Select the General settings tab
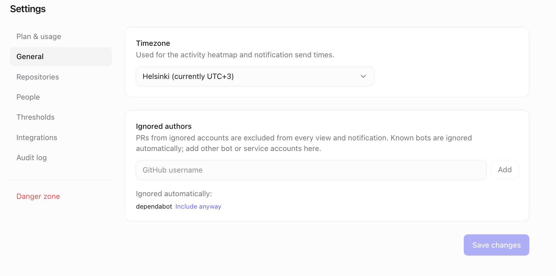The image size is (556, 276). pyautogui.click(x=61, y=57)
